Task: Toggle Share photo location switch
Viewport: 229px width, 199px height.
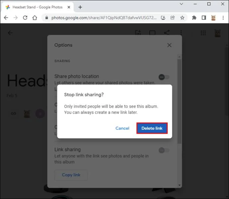Action: (x=164, y=77)
